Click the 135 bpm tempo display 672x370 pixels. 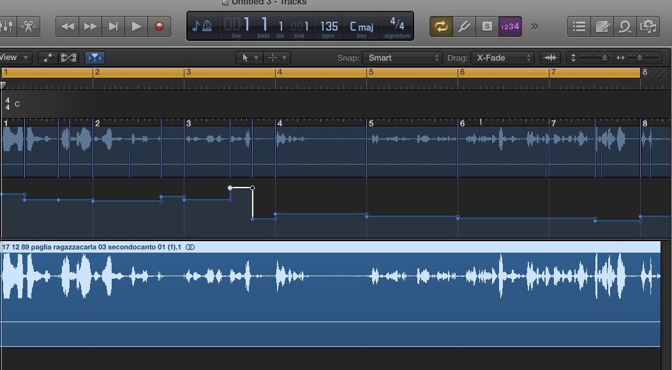point(329,27)
